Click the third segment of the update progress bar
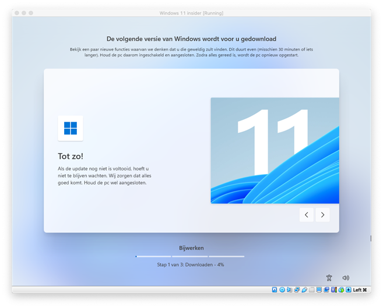This screenshot has width=383, height=308. point(226,257)
